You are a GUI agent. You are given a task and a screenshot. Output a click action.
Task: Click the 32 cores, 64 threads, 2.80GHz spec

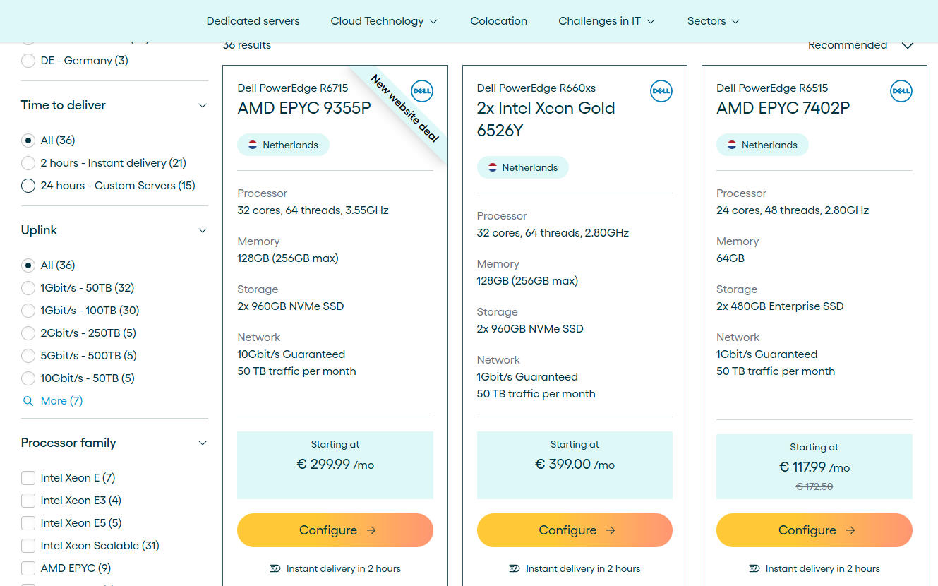point(553,233)
